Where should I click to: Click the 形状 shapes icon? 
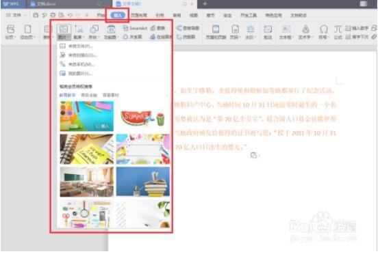[x=94, y=29]
